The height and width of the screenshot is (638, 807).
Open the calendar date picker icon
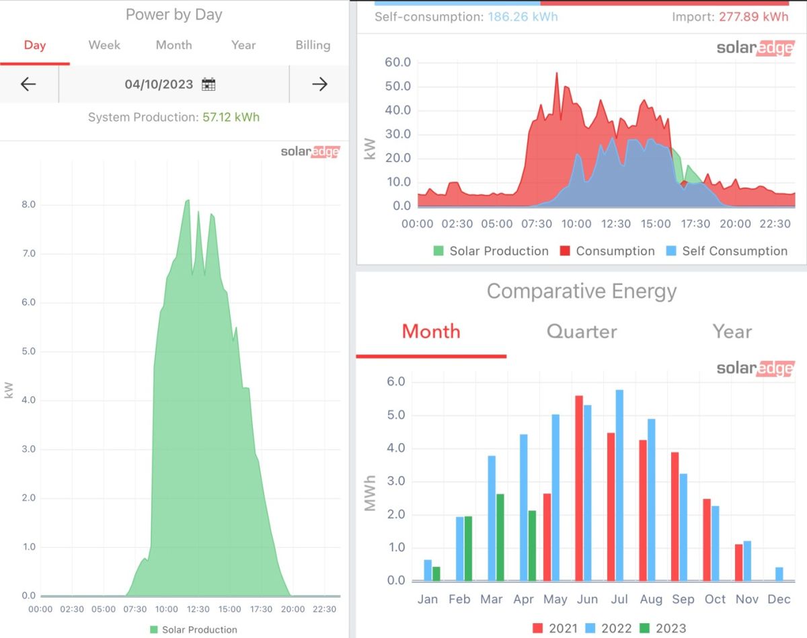pos(208,85)
